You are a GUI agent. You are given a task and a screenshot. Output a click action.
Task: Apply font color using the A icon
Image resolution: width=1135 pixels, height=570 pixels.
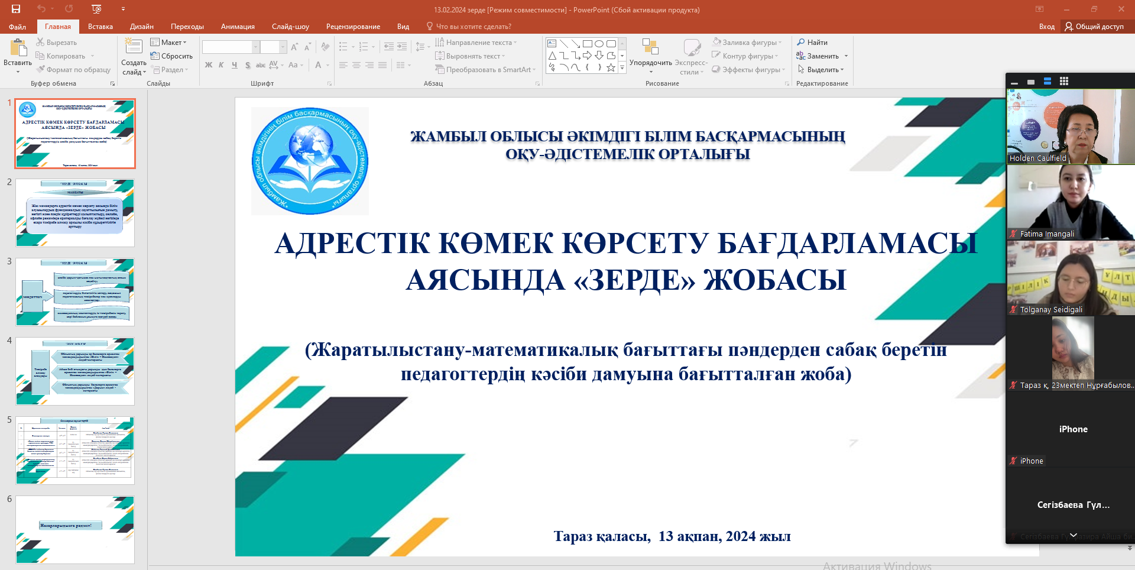pyautogui.click(x=318, y=65)
